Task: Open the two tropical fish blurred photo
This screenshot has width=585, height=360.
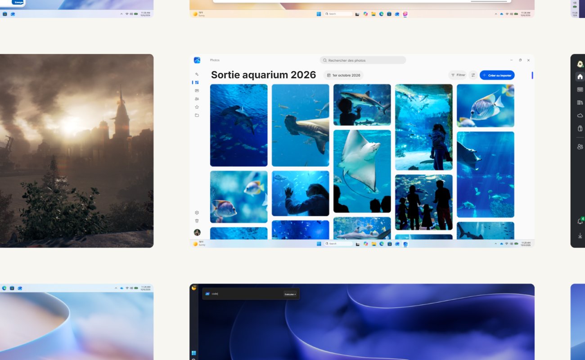Action: click(x=238, y=197)
